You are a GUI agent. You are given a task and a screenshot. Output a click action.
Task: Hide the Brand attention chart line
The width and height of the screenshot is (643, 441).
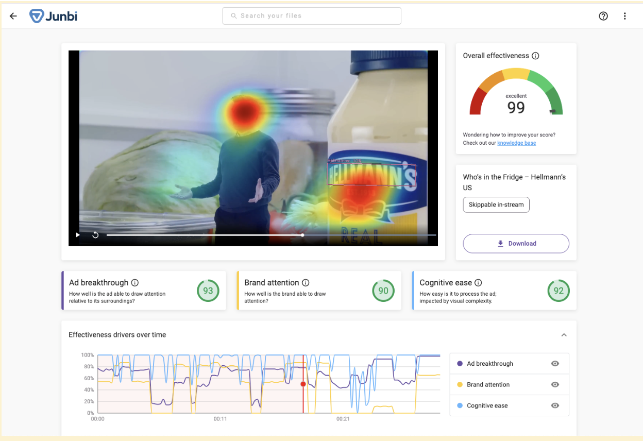pos(555,385)
